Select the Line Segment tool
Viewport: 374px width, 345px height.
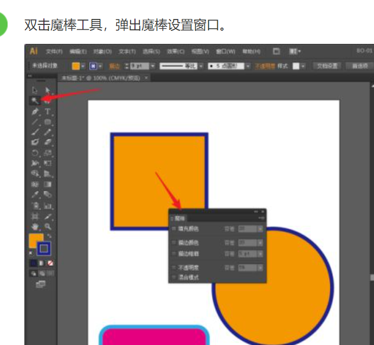(x=35, y=122)
